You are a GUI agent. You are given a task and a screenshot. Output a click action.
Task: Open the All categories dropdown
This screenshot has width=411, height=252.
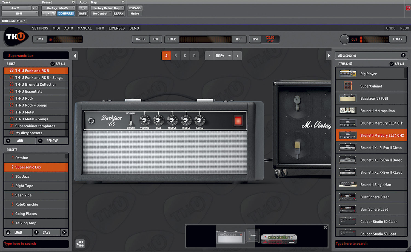click(x=371, y=55)
